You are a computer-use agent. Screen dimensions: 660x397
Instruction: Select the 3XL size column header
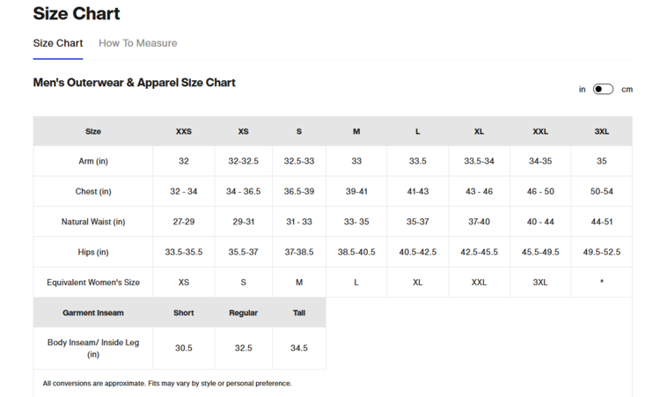pyautogui.click(x=601, y=131)
